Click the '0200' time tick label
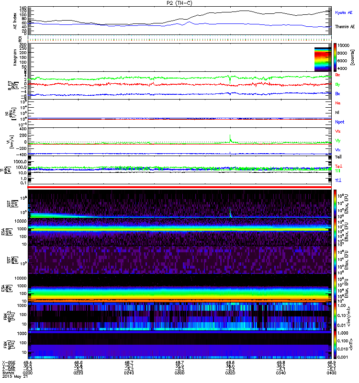 pyautogui.click(x=28, y=373)
